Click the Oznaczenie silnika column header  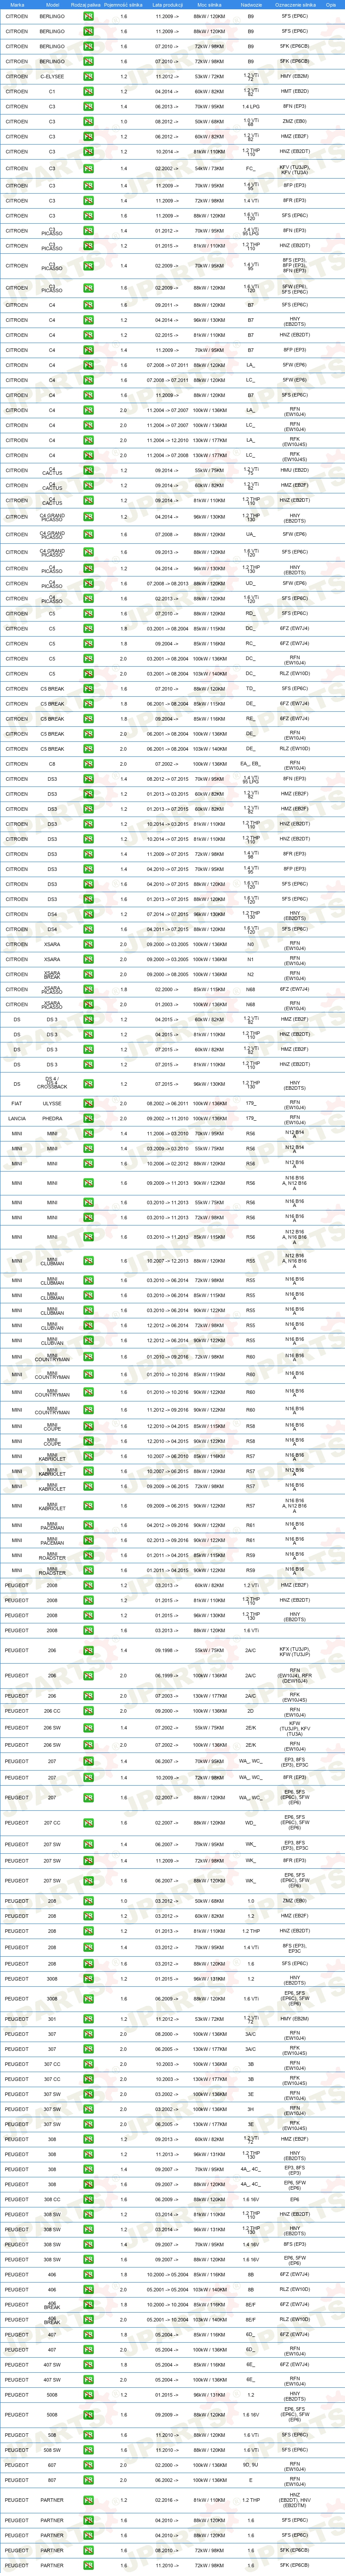[x=294, y=5]
